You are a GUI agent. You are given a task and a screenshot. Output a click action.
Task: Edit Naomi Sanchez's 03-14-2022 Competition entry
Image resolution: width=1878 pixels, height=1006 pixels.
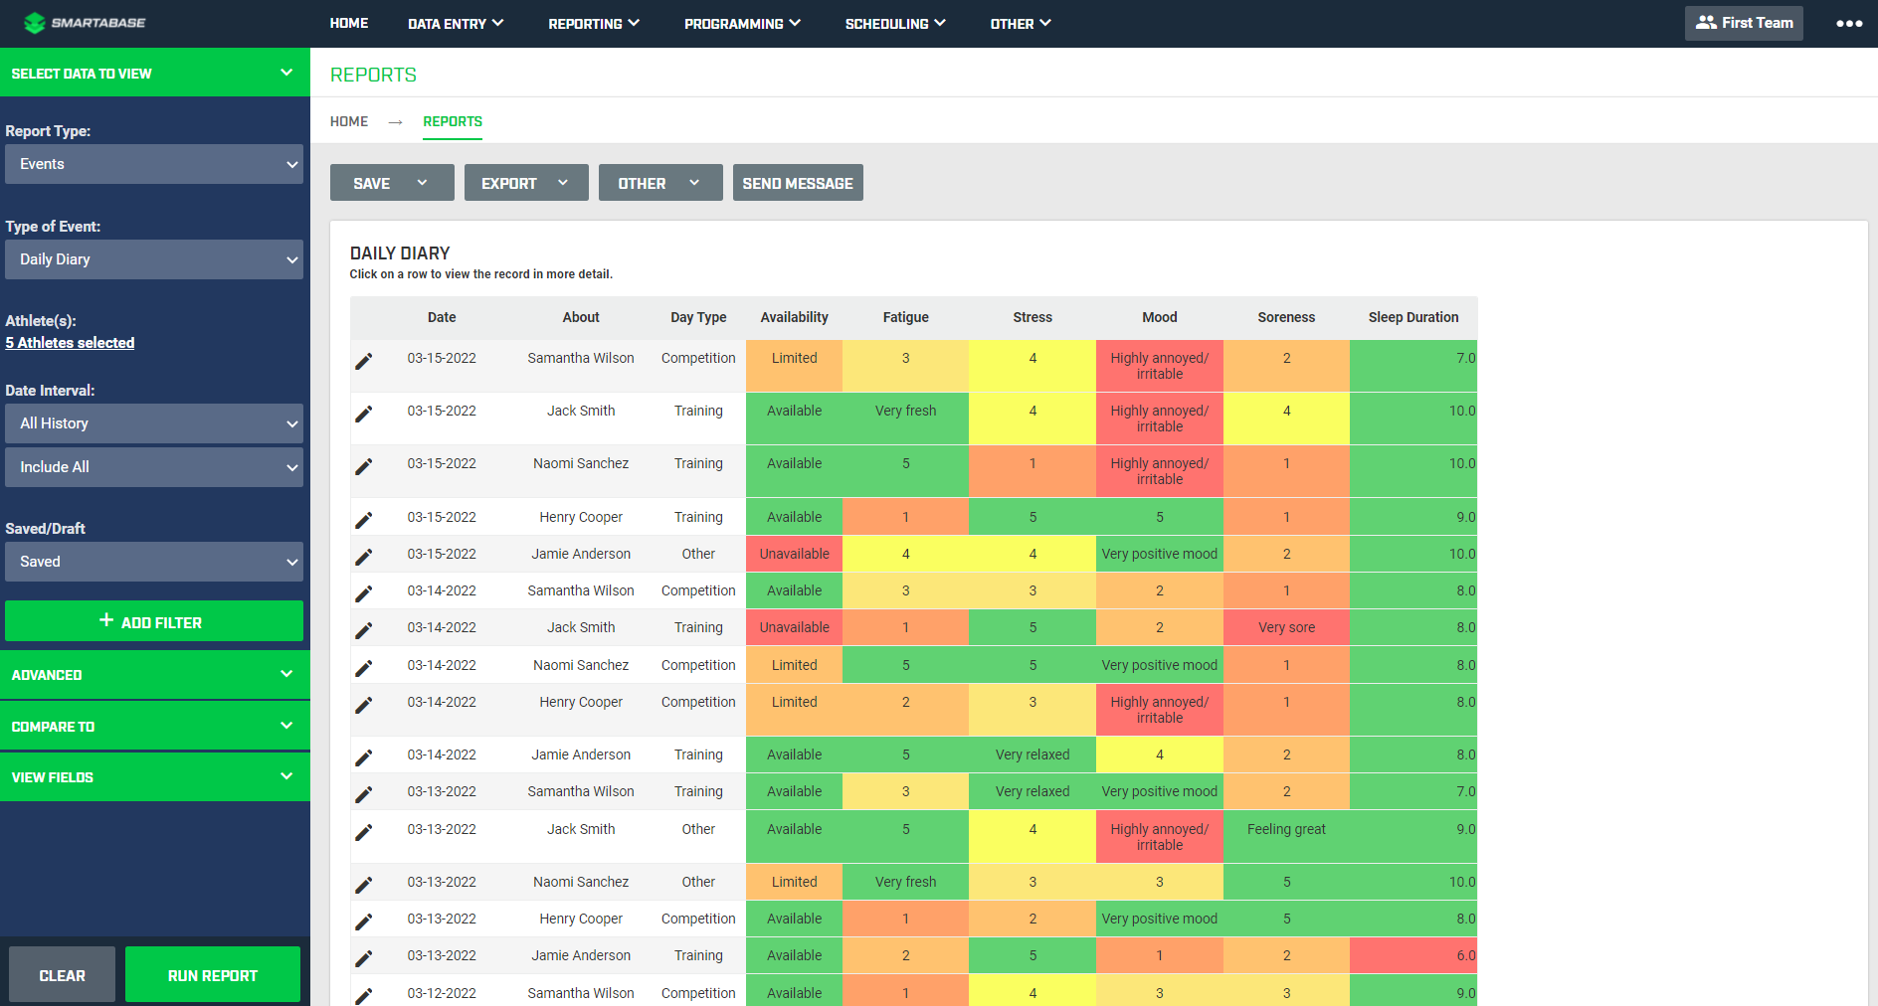click(x=364, y=665)
